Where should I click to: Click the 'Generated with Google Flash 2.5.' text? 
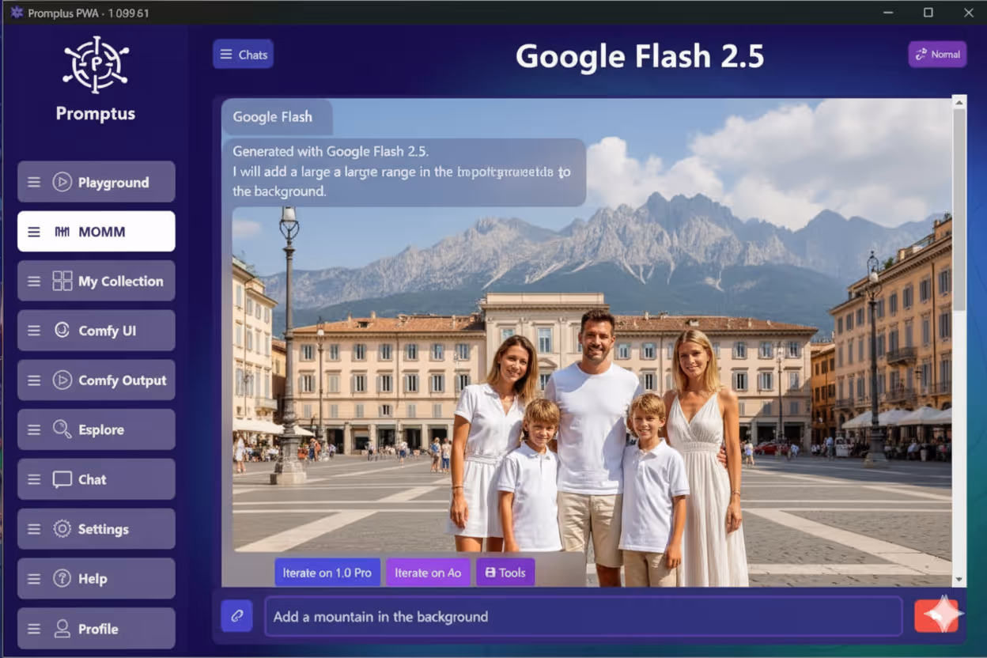(331, 151)
